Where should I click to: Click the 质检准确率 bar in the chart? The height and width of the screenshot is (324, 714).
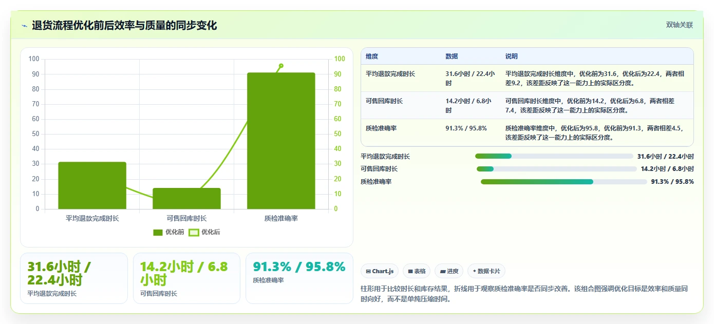281,141
